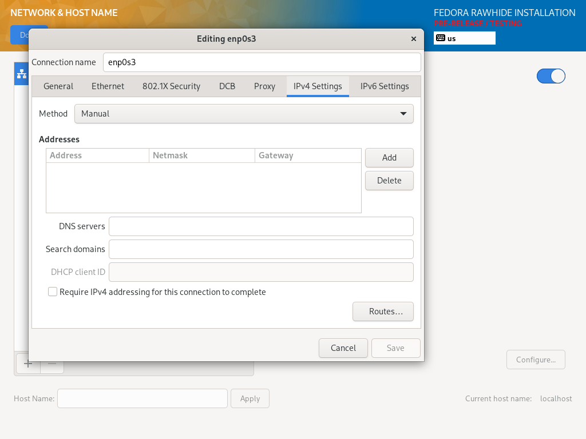
Task: Switch to the Proxy tab
Action: (x=264, y=86)
